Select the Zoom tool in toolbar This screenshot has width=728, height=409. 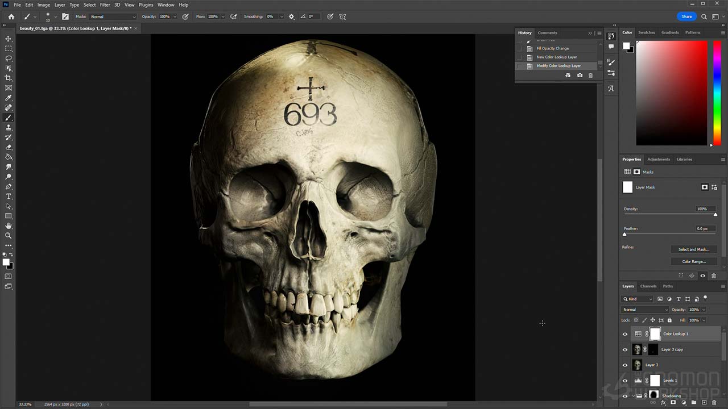coord(9,235)
